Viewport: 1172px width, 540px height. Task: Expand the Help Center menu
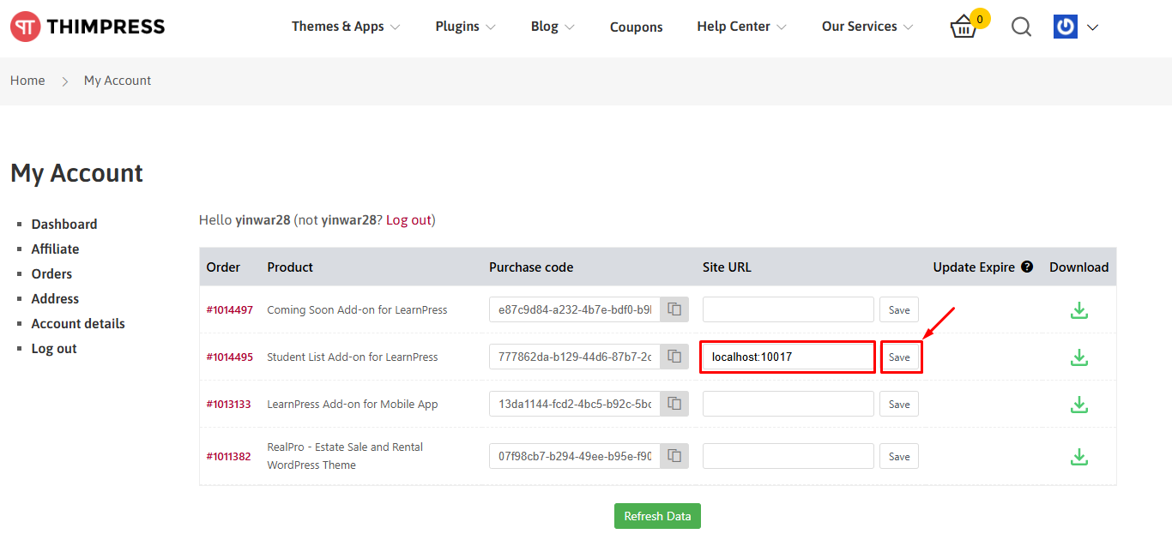tap(741, 27)
